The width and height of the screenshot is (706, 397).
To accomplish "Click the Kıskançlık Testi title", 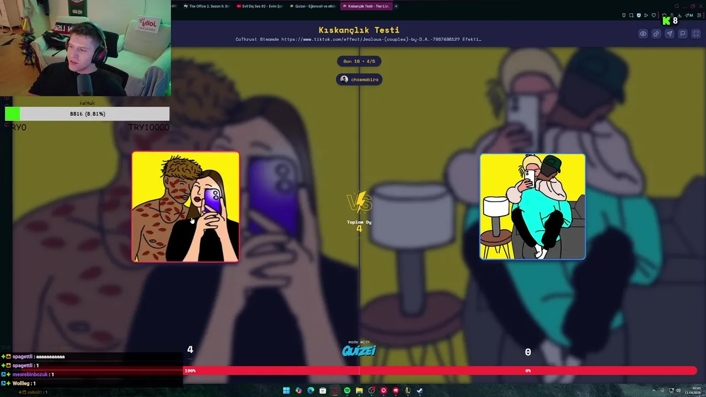I will 359,30.
